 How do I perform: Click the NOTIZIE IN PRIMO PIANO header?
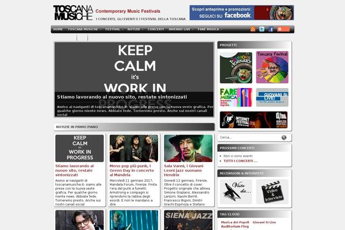click(77, 126)
